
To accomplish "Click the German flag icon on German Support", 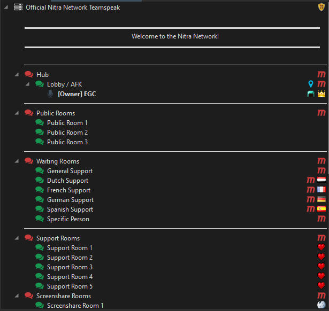I will [x=321, y=199].
